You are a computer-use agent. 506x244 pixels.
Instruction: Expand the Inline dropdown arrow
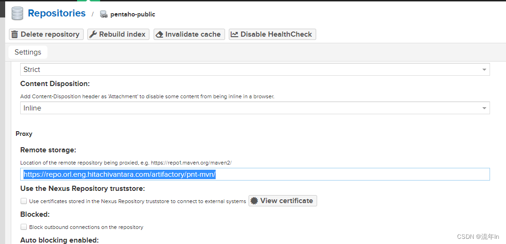pos(484,108)
